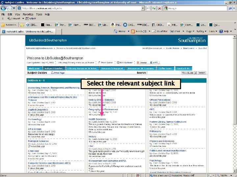Expand the Page command menu
The height and width of the screenshot is (177, 237).
[190, 31]
